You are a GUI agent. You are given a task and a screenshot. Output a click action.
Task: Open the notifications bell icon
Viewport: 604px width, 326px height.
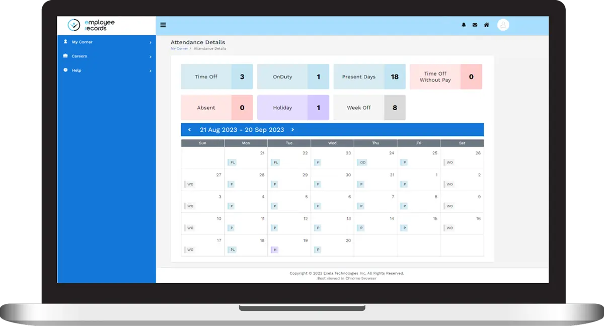pos(464,25)
